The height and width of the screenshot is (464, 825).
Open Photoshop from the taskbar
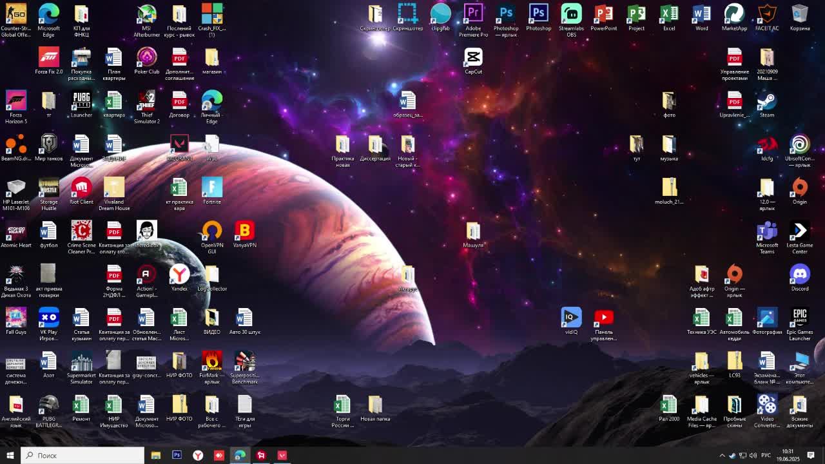tap(177, 455)
